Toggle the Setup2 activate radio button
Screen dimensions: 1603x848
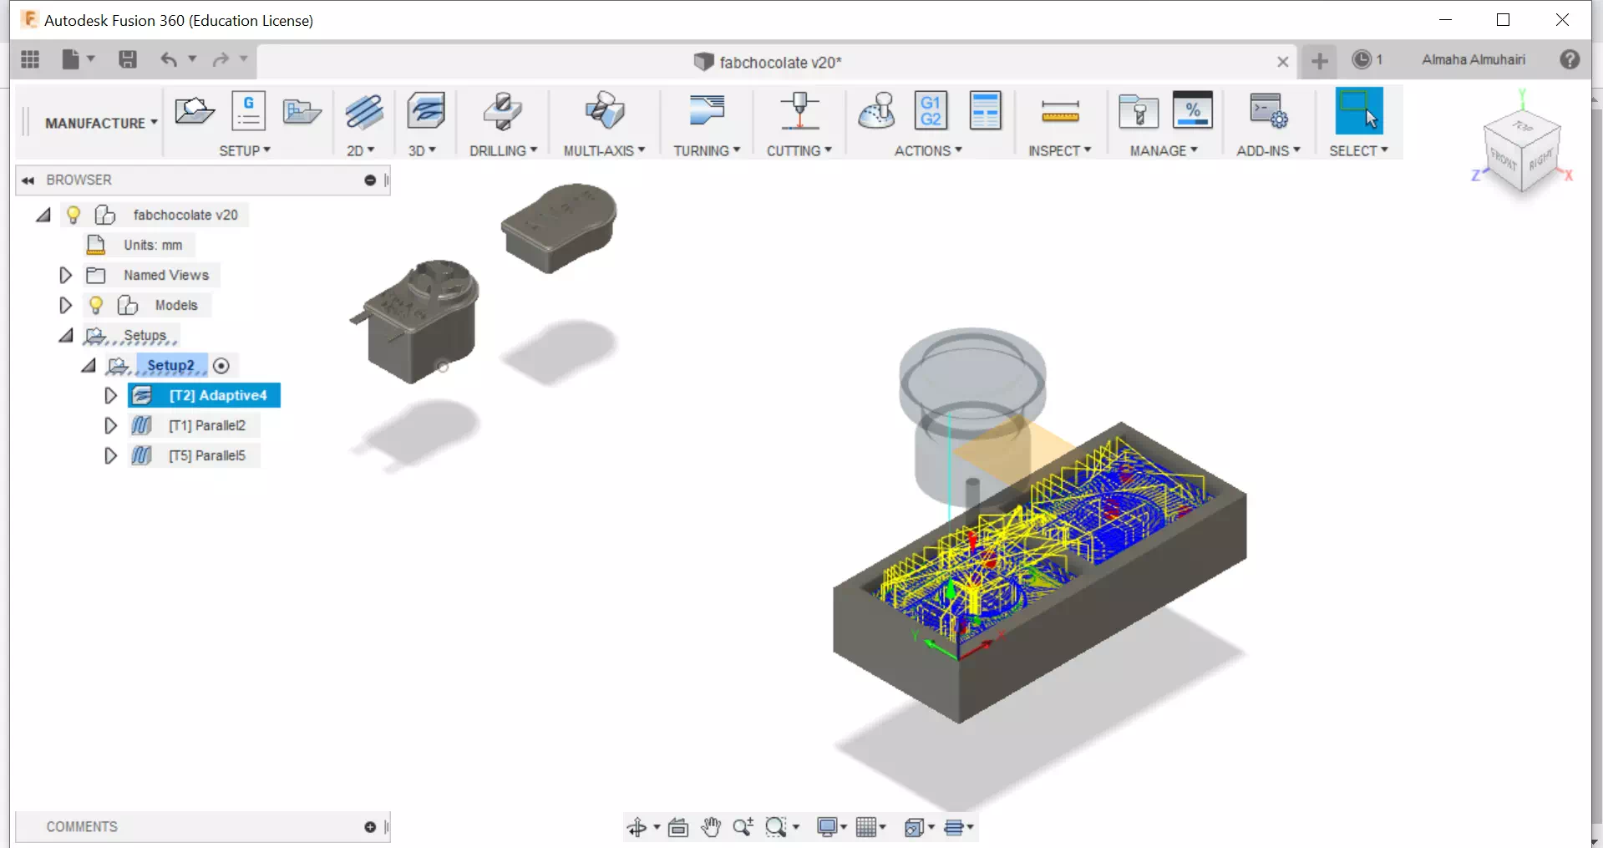[x=221, y=365]
